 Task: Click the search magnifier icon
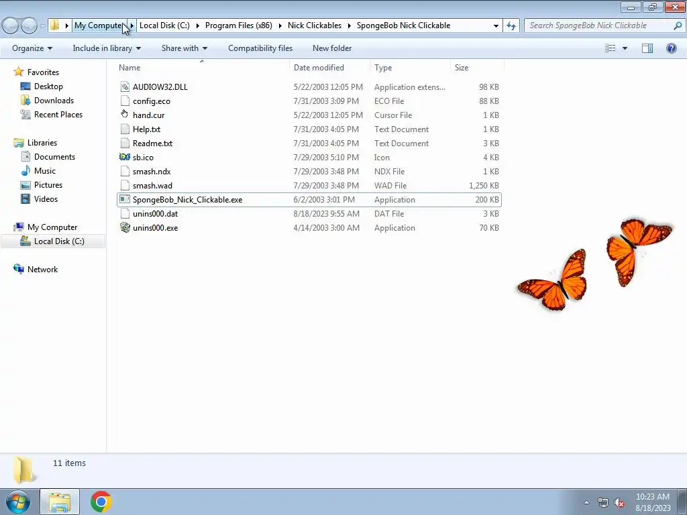tap(678, 25)
